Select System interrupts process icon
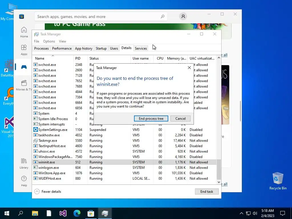 (36, 124)
